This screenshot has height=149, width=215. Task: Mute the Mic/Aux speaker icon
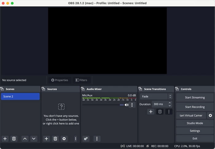127,105
